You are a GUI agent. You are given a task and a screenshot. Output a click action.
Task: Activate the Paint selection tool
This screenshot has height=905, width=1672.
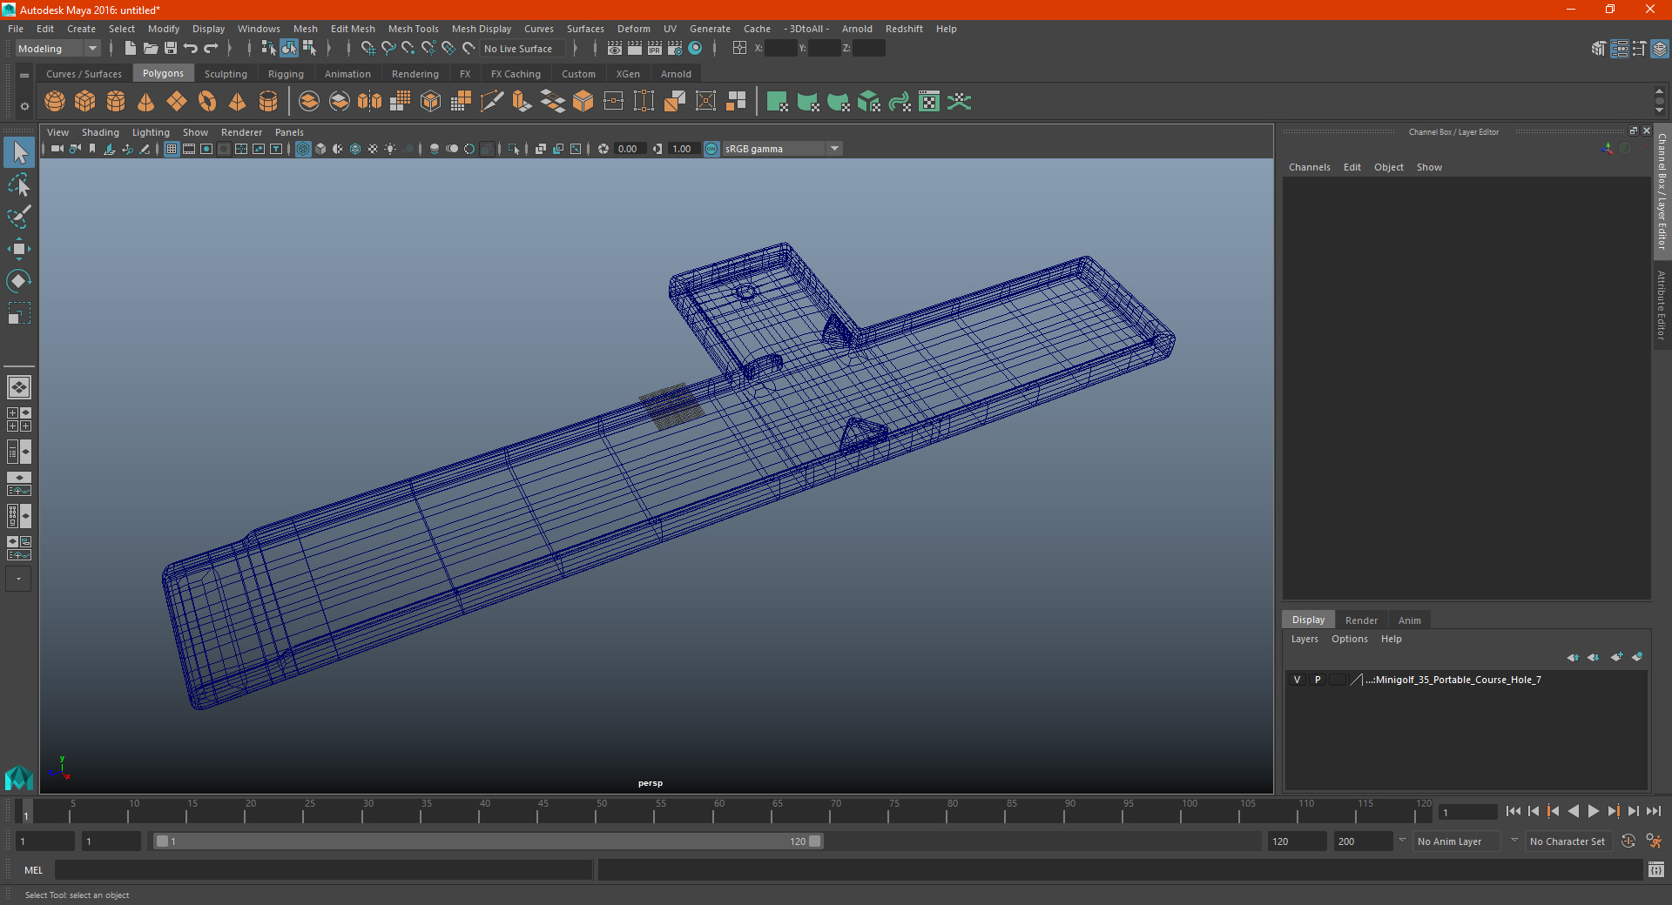click(18, 217)
